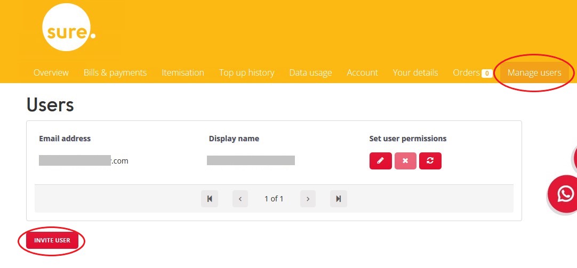Go to the previous users page
Screen dimensions: 577x268
(240, 199)
